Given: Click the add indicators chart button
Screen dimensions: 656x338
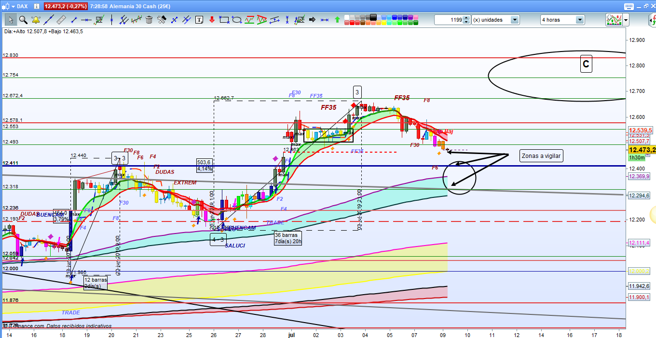Looking at the screenshot, I should pos(613,20).
